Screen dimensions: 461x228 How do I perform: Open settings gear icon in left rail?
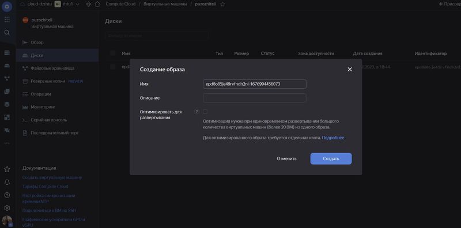tap(7, 208)
